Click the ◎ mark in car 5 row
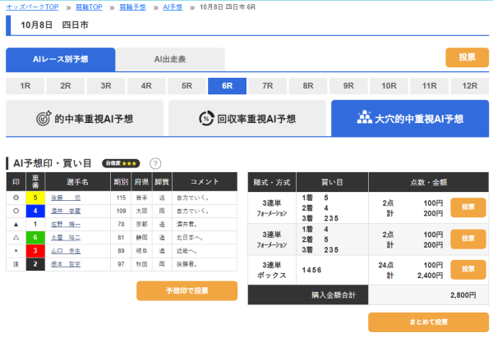Screen dimensions: 493x342 [x=16, y=198]
